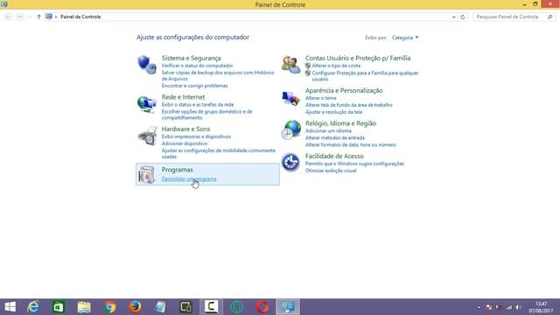Click Adicionar dispositivo link
The height and width of the screenshot is (315, 560).
click(185, 143)
